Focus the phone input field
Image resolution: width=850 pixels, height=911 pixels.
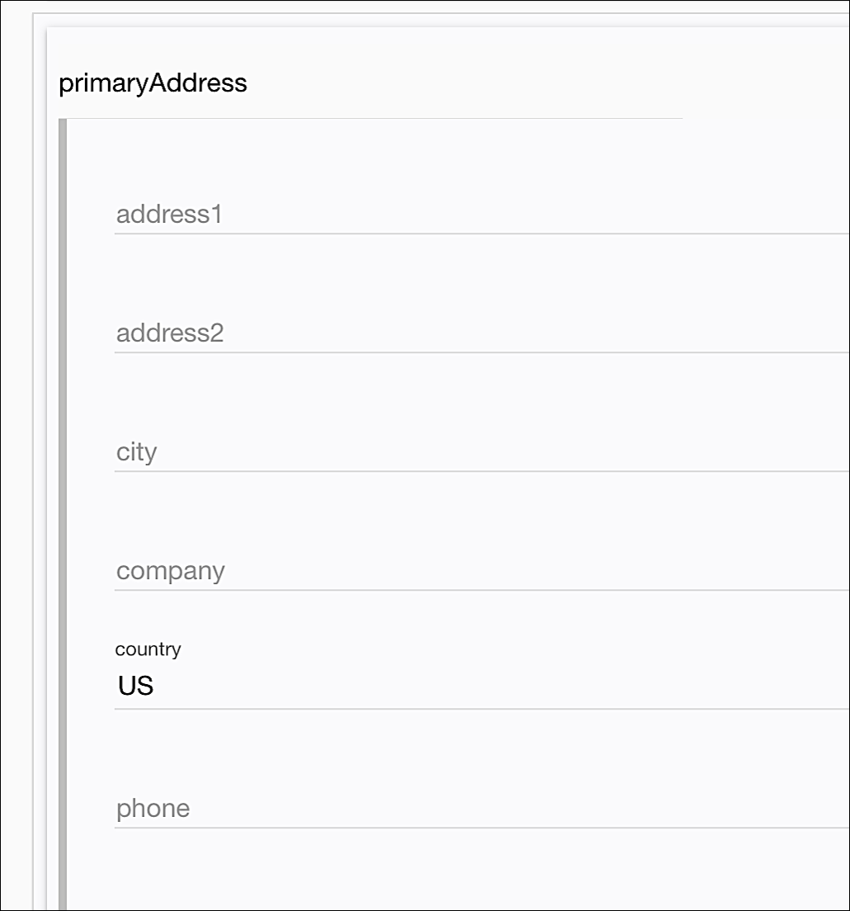[479, 810]
